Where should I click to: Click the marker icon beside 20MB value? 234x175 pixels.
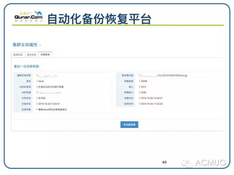tap(140, 81)
